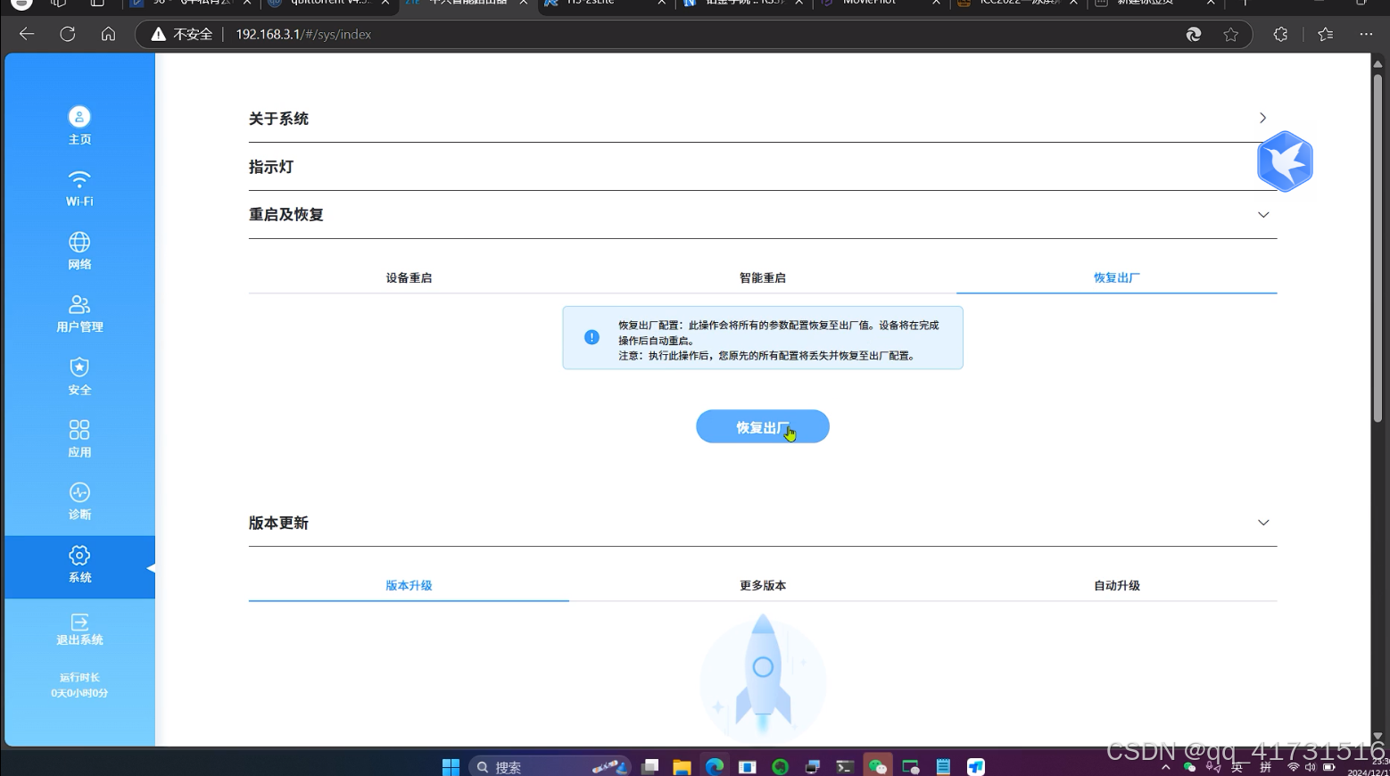Image resolution: width=1390 pixels, height=776 pixels.
Task: Open the Wi-Fi section in sidebar
Action: coord(79,179)
